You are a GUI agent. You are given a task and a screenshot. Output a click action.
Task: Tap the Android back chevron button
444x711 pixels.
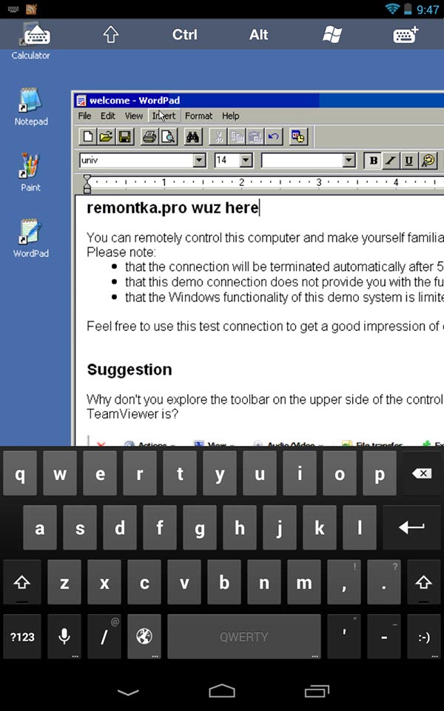128,692
